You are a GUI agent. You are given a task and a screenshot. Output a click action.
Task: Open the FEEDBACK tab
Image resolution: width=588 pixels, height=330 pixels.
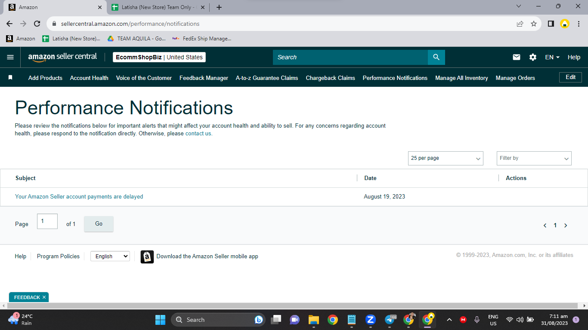coord(27,297)
